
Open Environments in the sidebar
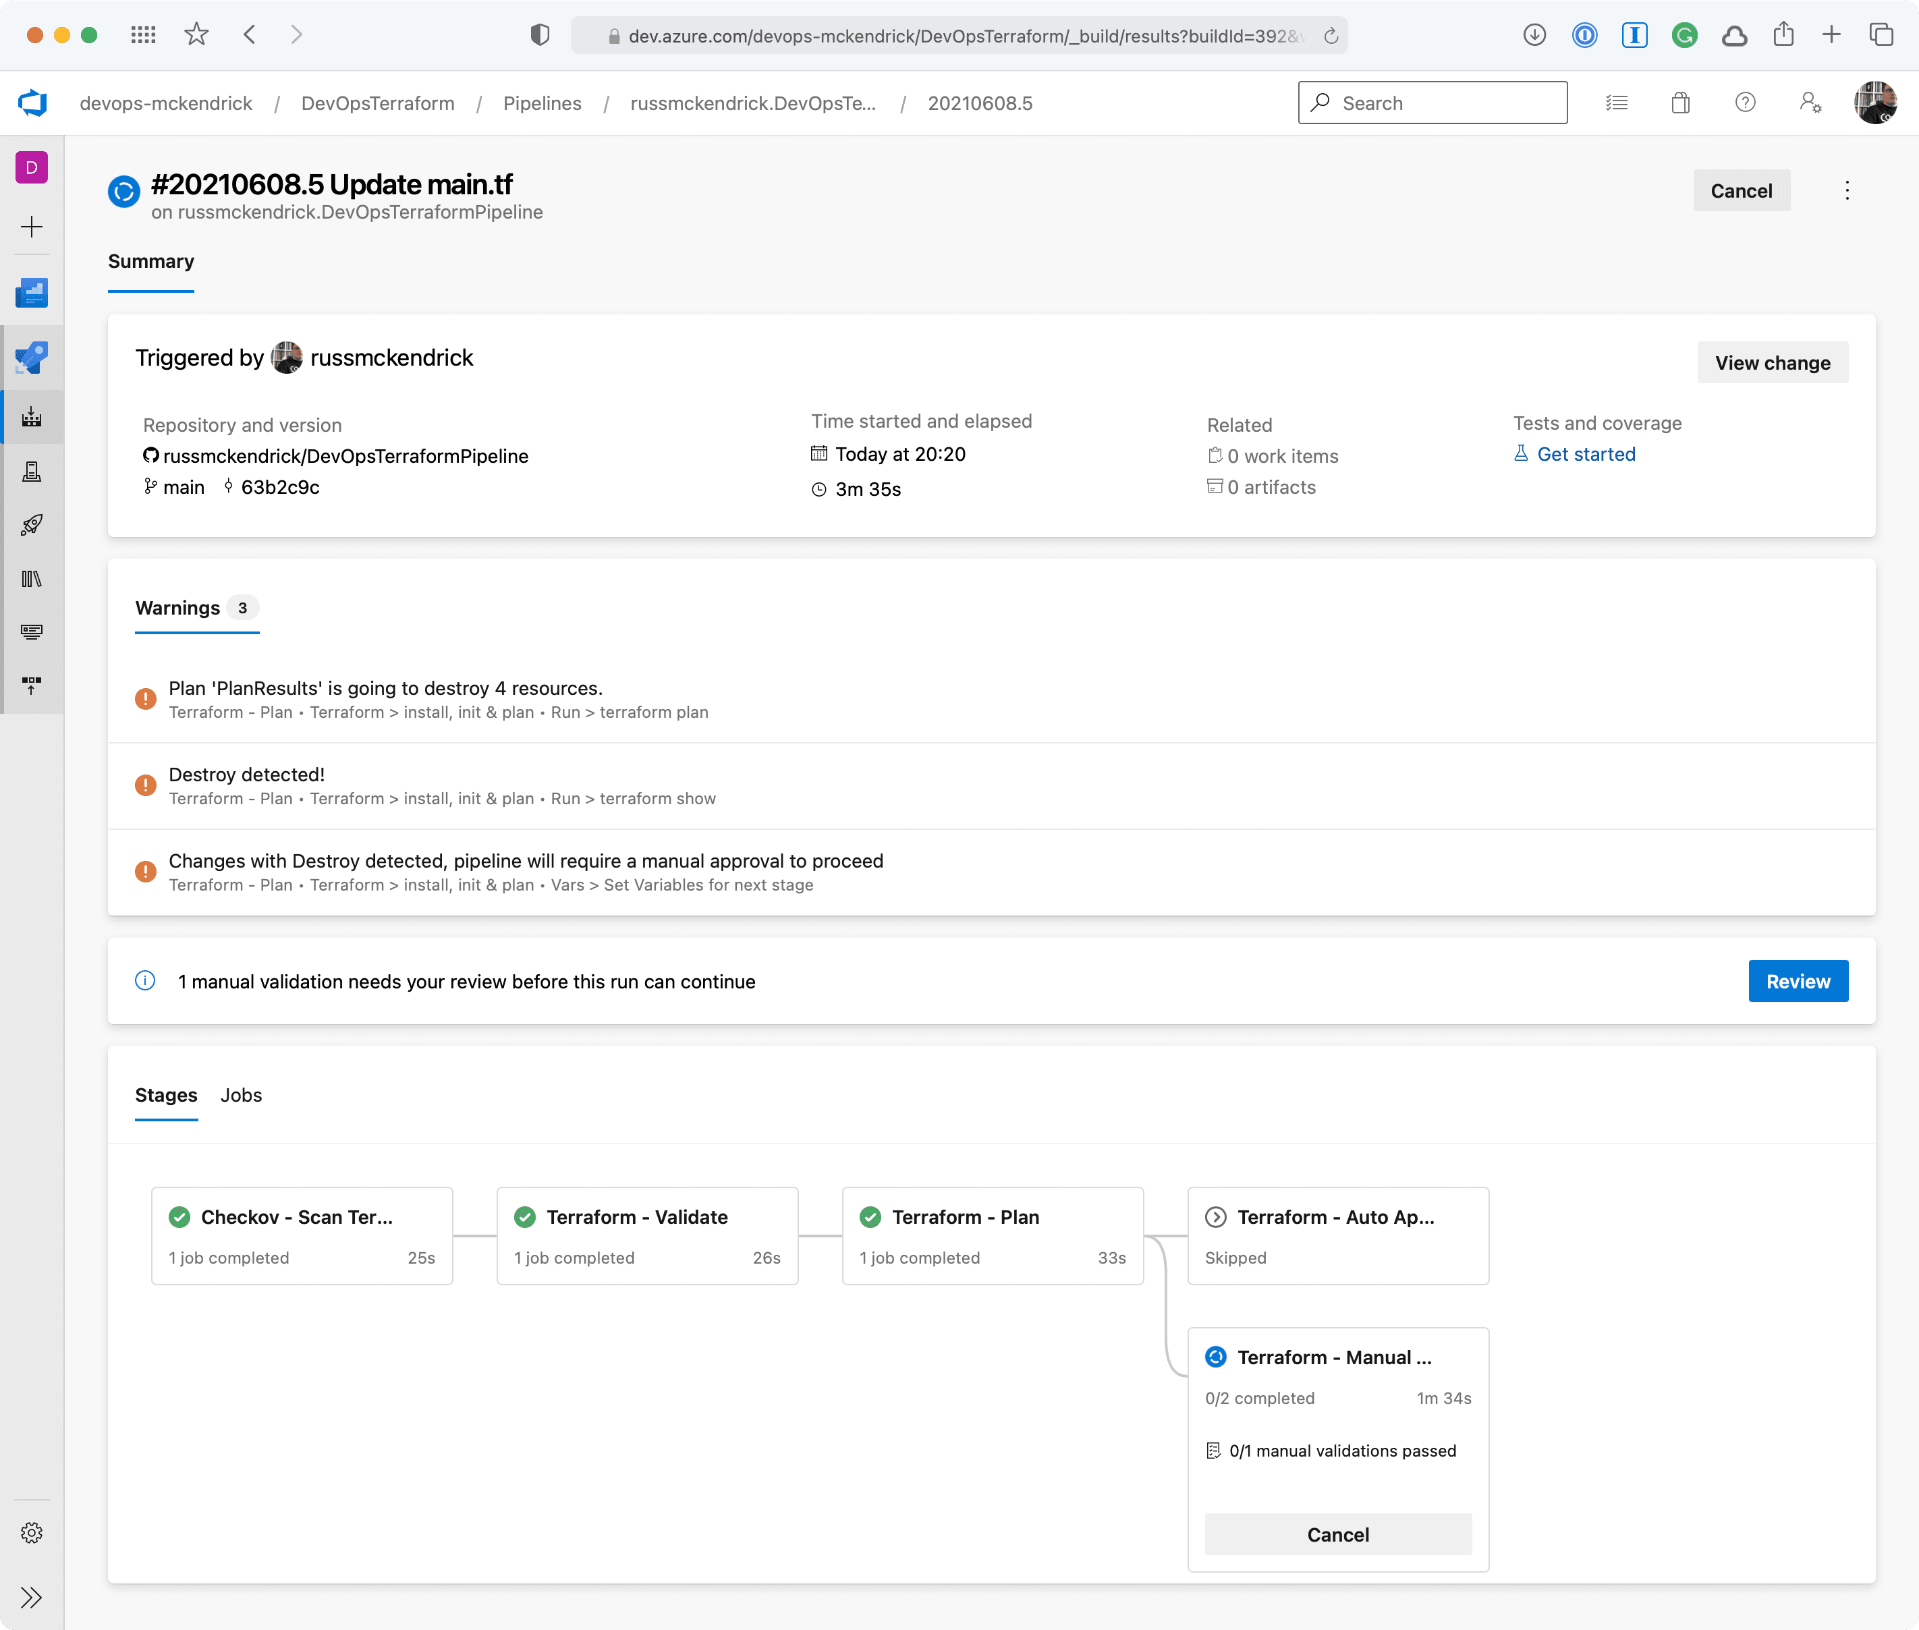point(32,472)
